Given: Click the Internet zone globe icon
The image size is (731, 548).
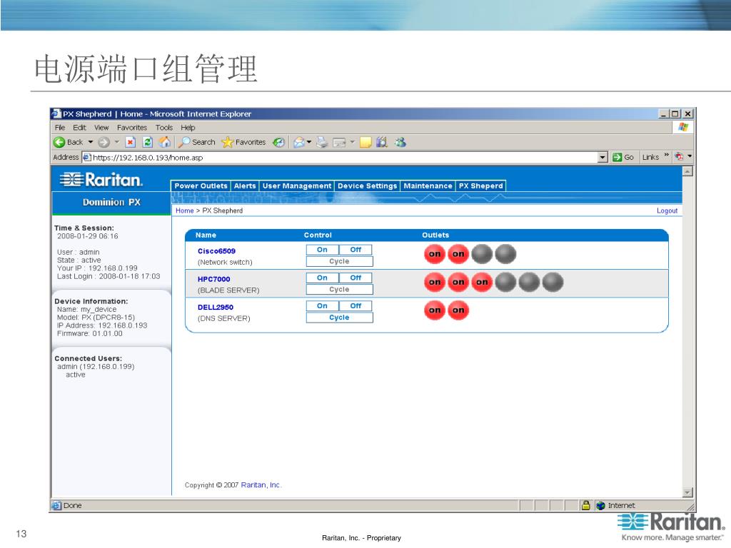Looking at the screenshot, I should pyautogui.click(x=600, y=506).
